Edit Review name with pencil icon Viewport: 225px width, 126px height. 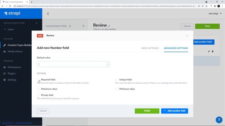click(x=109, y=26)
